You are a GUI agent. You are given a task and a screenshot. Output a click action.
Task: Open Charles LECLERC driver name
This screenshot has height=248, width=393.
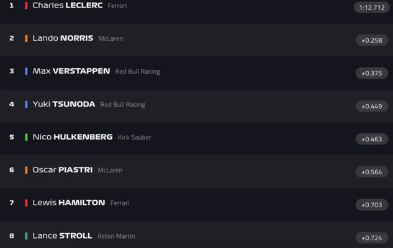tap(68, 5)
